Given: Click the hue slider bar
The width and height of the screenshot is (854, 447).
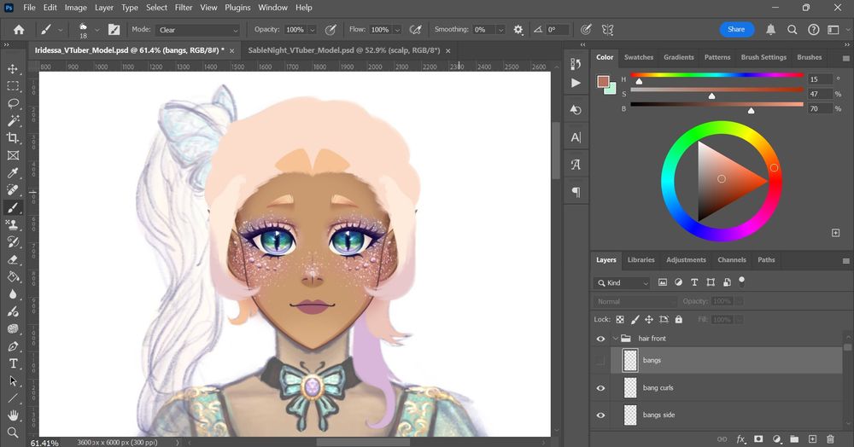Looking at the screenshot, I should tap(717, 76).
